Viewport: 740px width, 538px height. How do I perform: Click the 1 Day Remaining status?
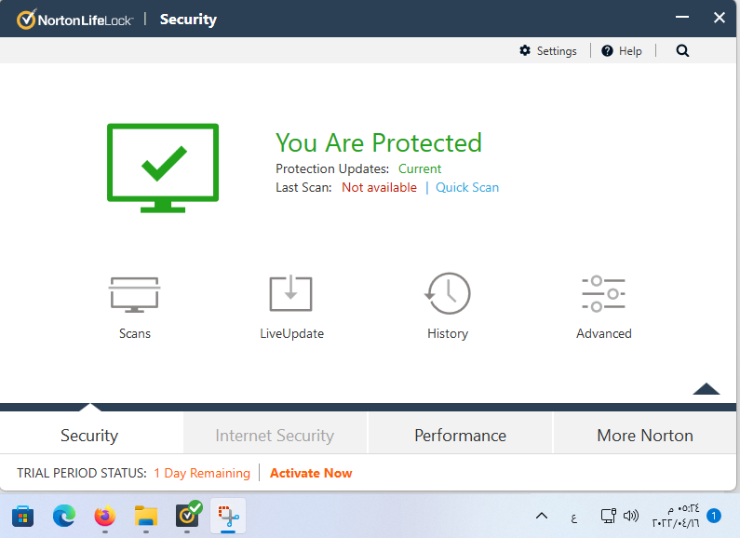[x=202, y=473]
